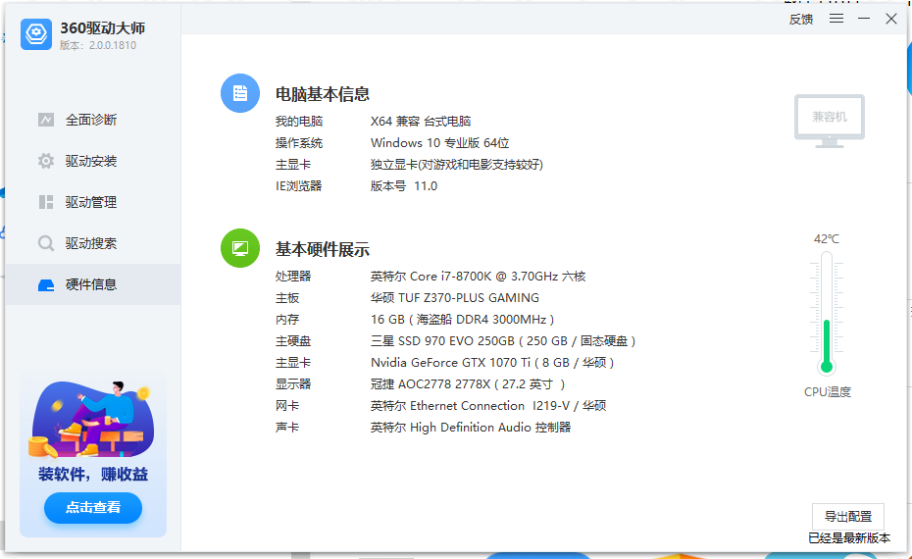The image size is (912, 559).
Task: Open 反馈 feedback link
Action: pos(801,20)
